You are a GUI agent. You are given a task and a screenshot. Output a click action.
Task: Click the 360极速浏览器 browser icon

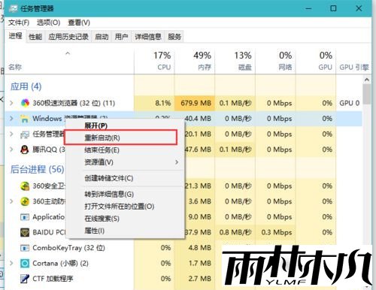25,103
